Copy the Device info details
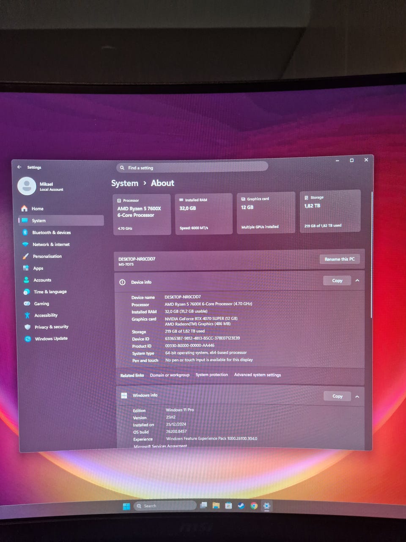Screen dimensions: 406x542 (x=337, y=280)
